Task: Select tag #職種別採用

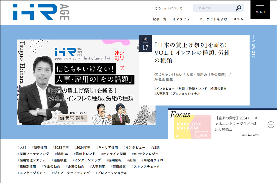Action: point(27,166)
